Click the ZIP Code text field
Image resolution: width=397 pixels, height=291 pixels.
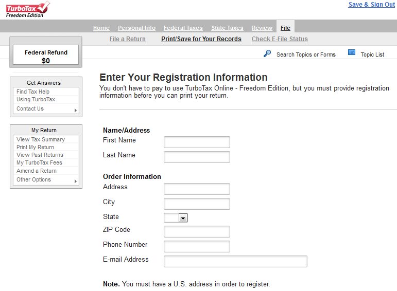click(x=197, y=231)
